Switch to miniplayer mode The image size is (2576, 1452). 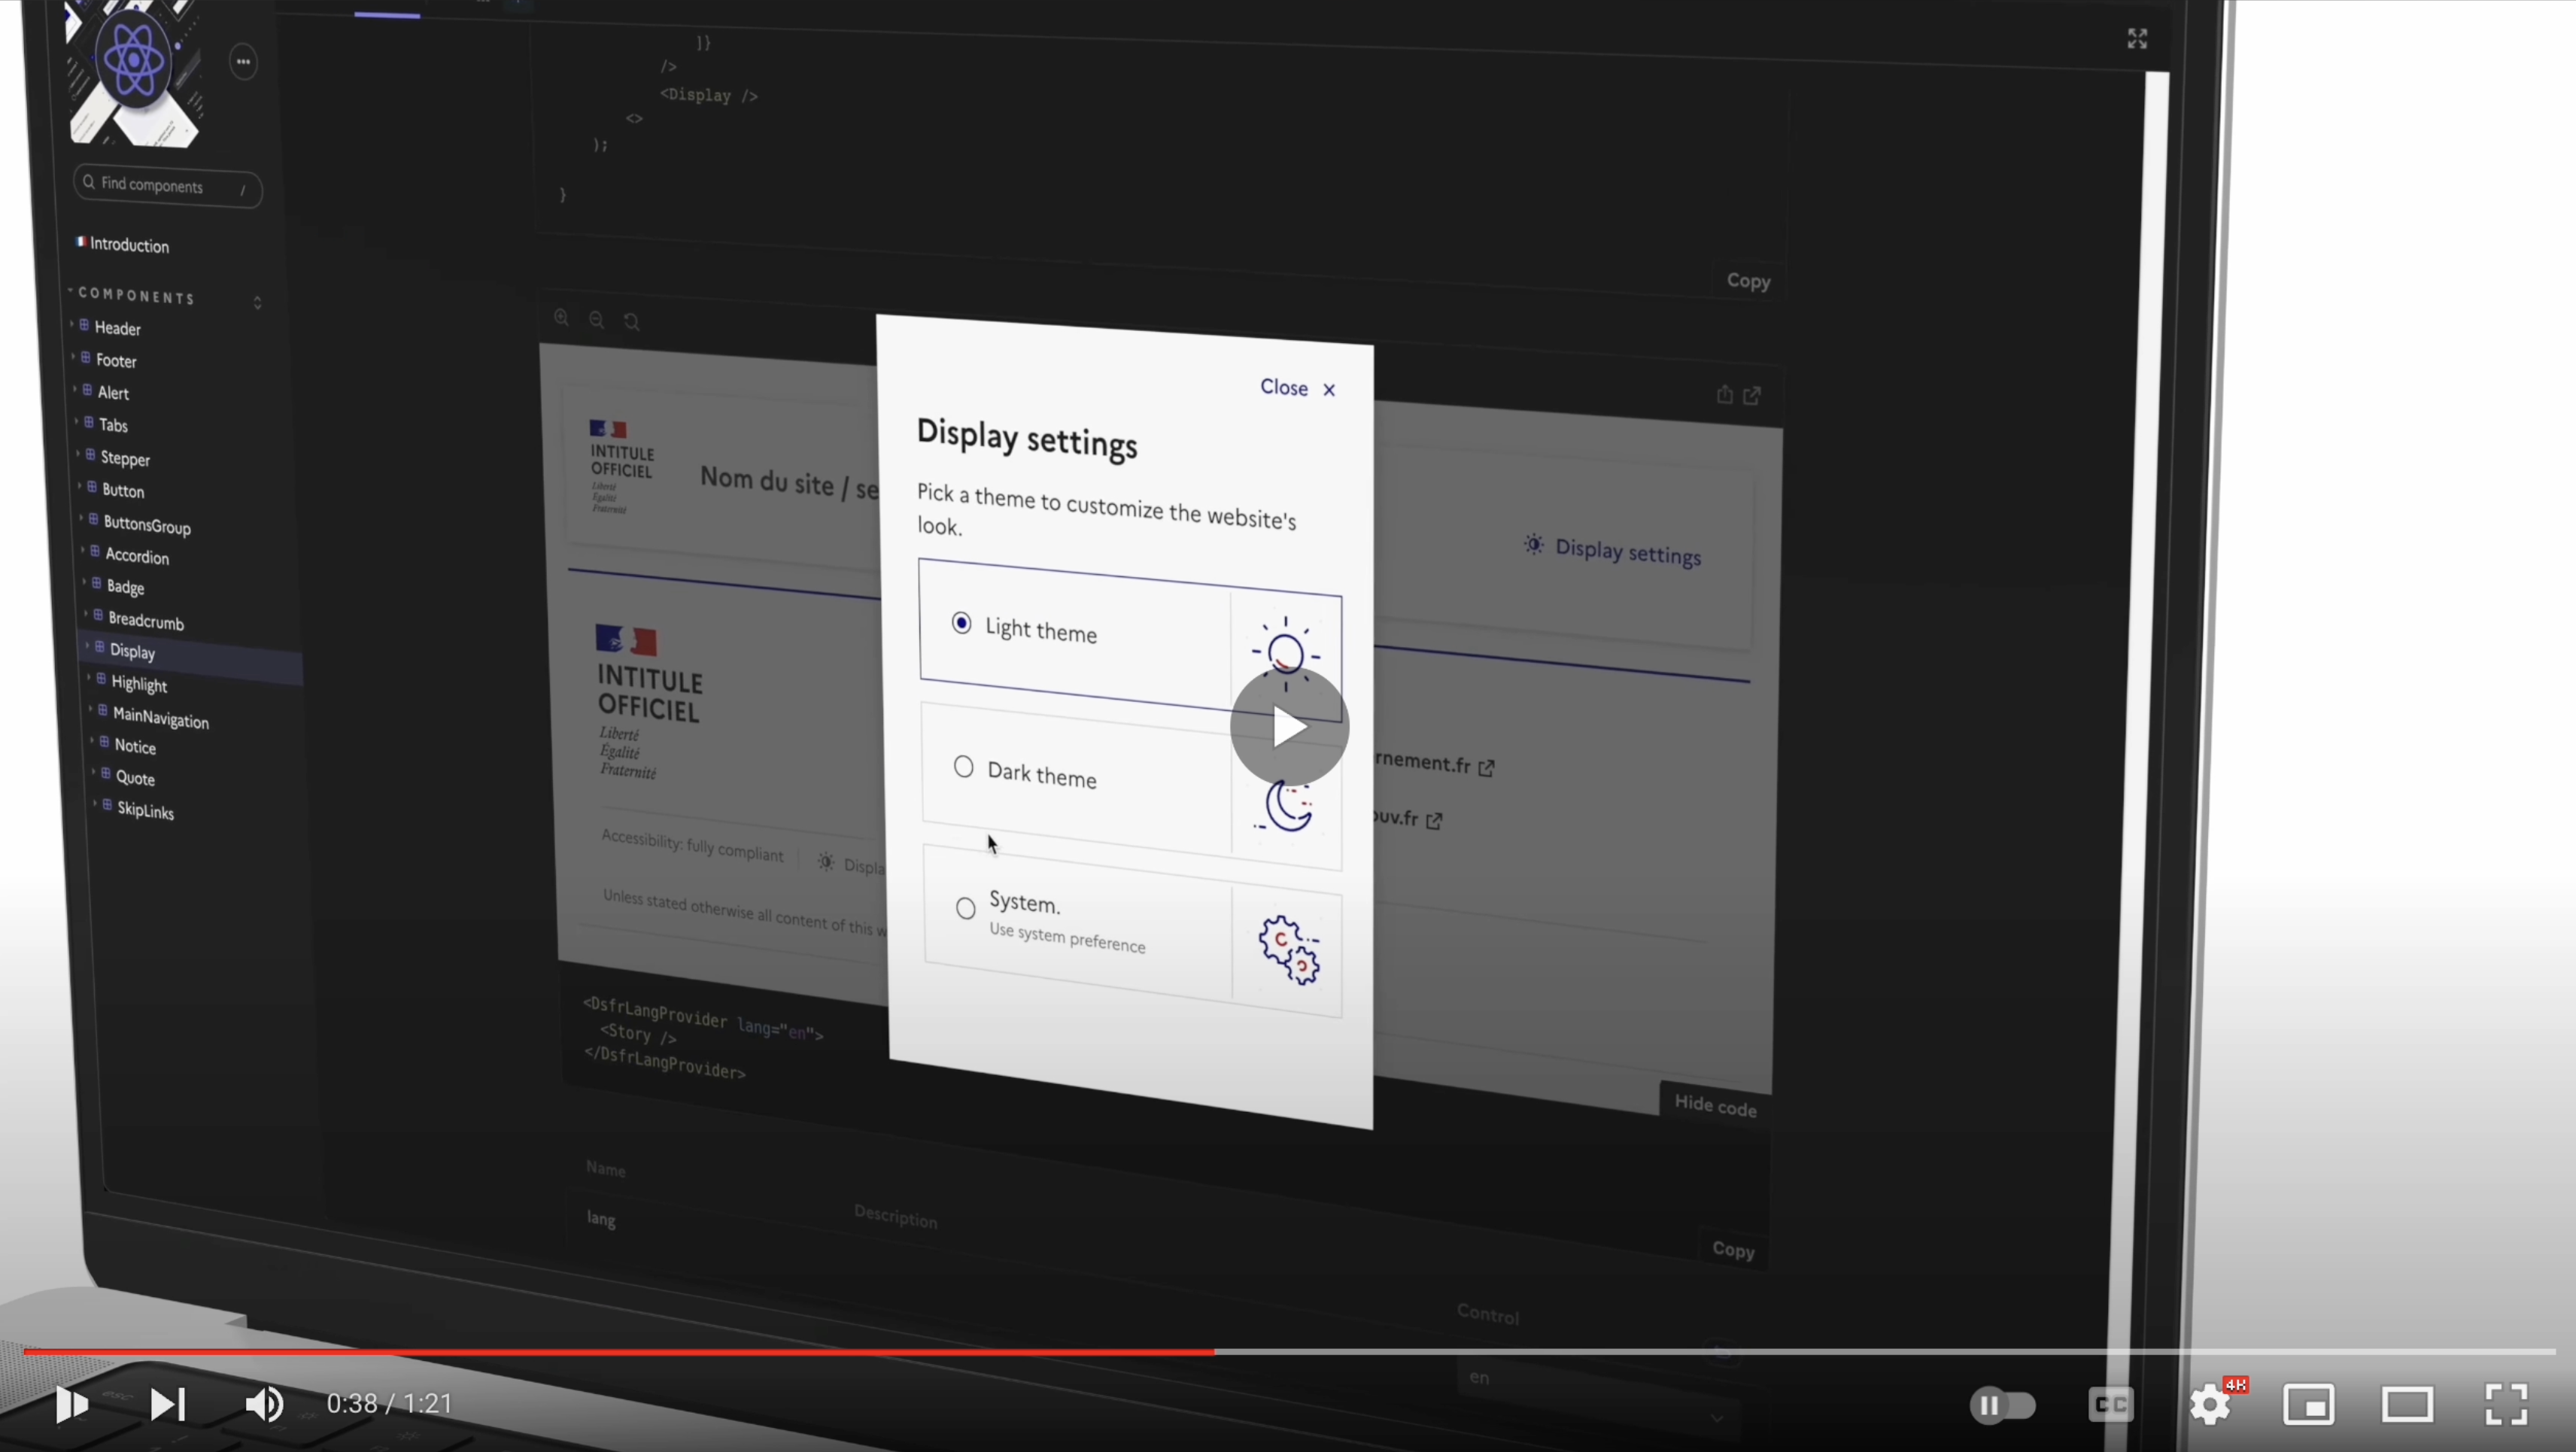2309,1405
